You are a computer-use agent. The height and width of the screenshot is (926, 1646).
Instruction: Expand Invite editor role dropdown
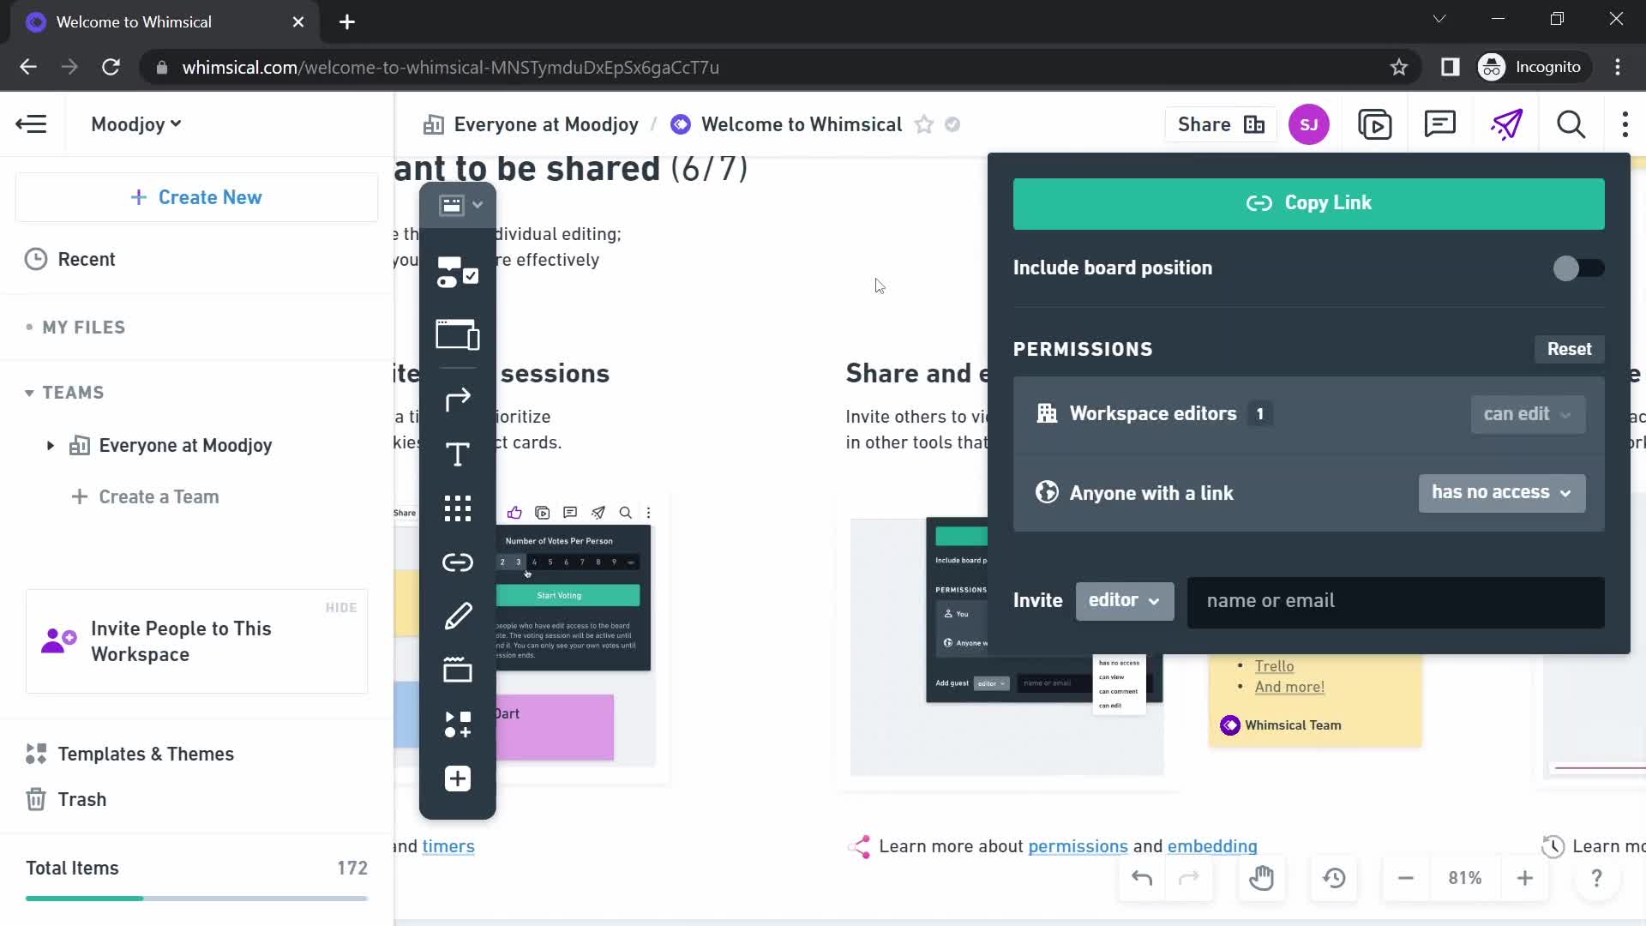click(1124, 600)
